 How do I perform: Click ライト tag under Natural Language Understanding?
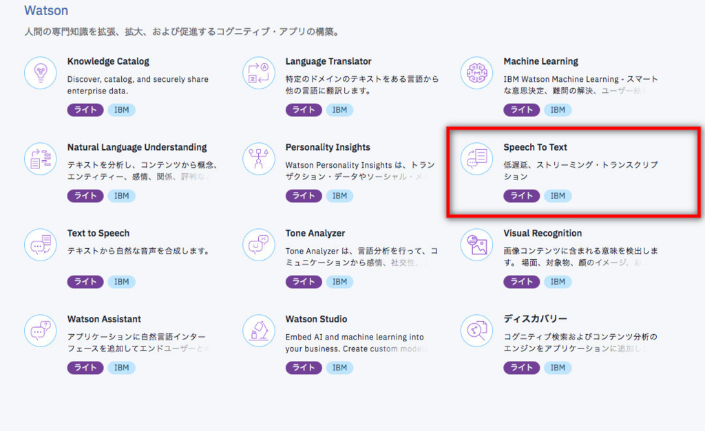click(85, 196)
